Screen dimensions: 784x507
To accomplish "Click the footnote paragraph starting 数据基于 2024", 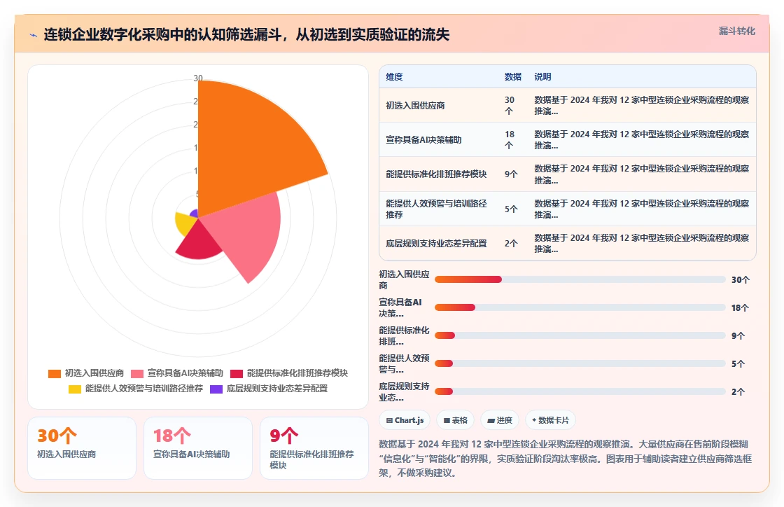I will coord(566,459).
